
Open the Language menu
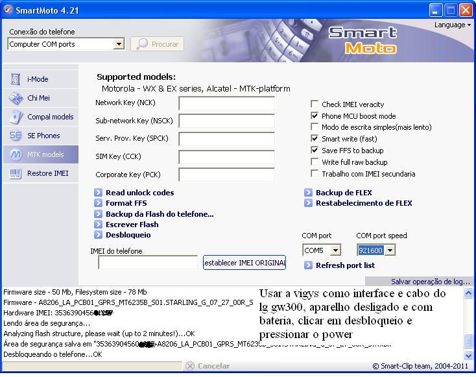[452, 25]
